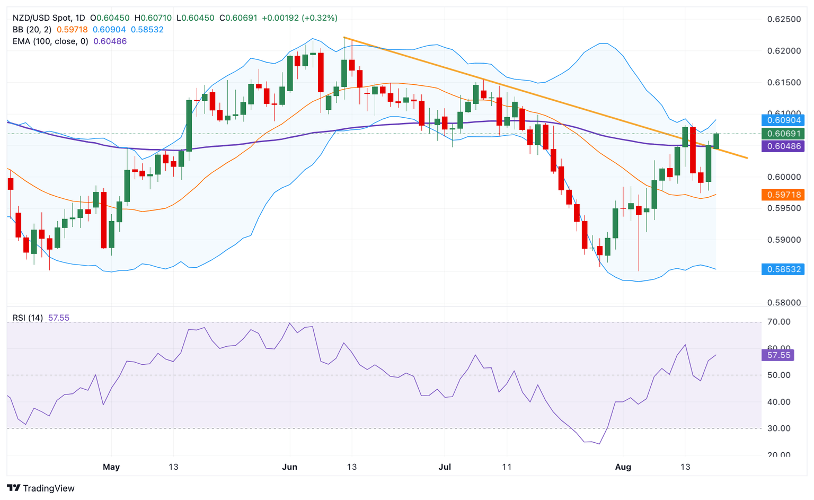Click the 30.00 RSI scale label
Image resolution: width=814 pixels, height=500 pixels.
[x=779, y=428]
